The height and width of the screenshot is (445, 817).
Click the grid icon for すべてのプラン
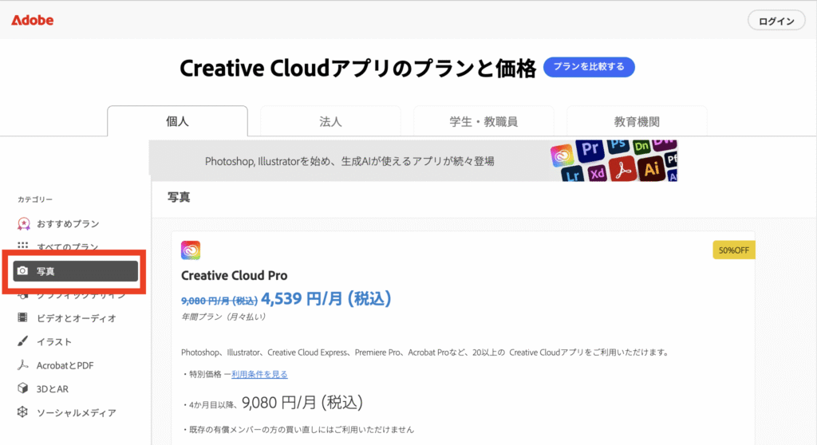point(23,247)
